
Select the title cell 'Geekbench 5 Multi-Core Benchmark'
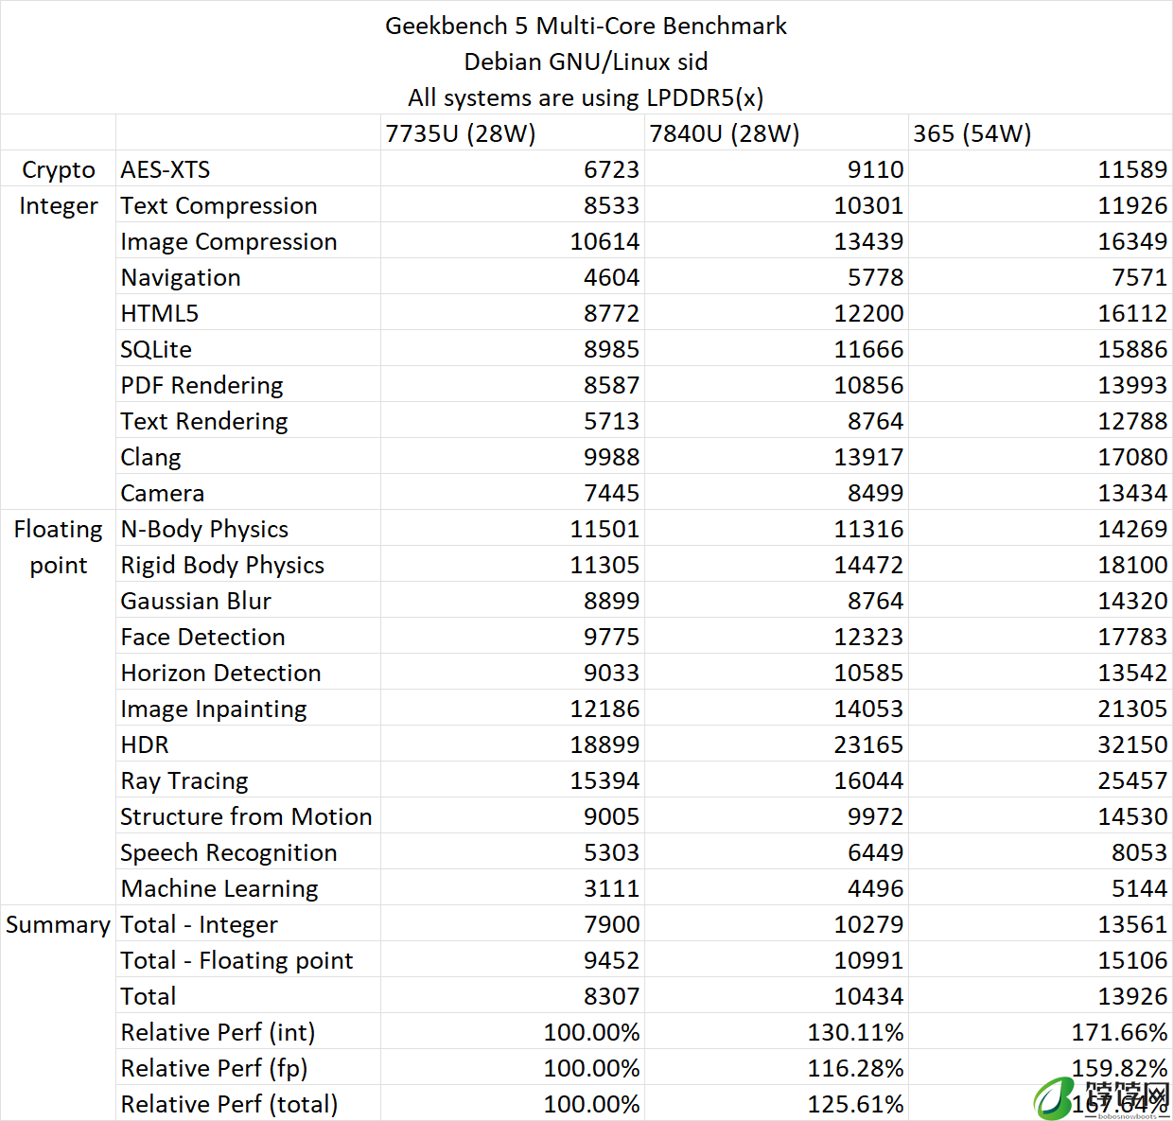586,26
